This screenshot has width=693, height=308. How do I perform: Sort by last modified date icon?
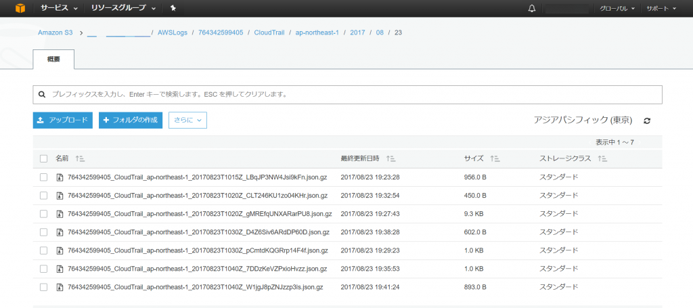[x=390, y=158]
